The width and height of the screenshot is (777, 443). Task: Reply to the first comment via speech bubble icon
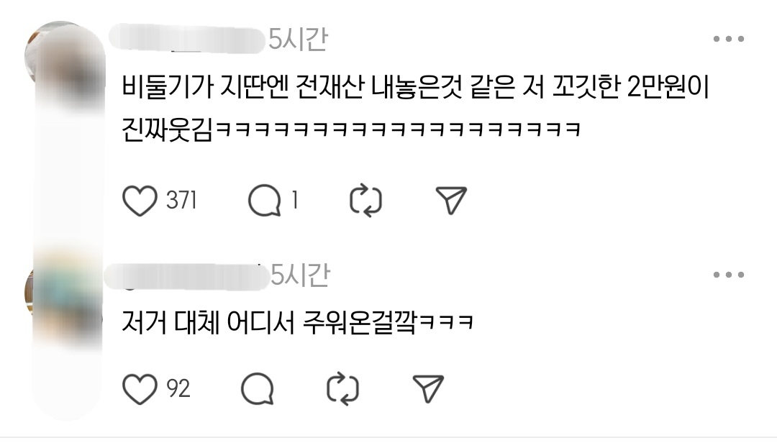click(264, 201)
